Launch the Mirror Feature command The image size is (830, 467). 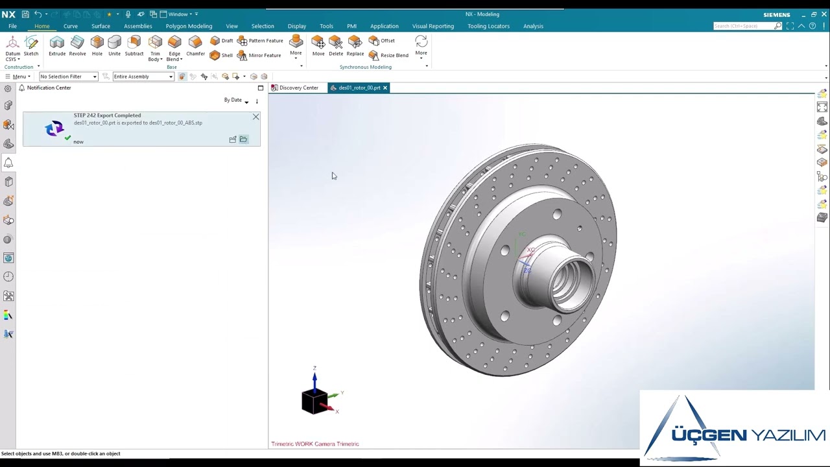[x=259, y=55]
